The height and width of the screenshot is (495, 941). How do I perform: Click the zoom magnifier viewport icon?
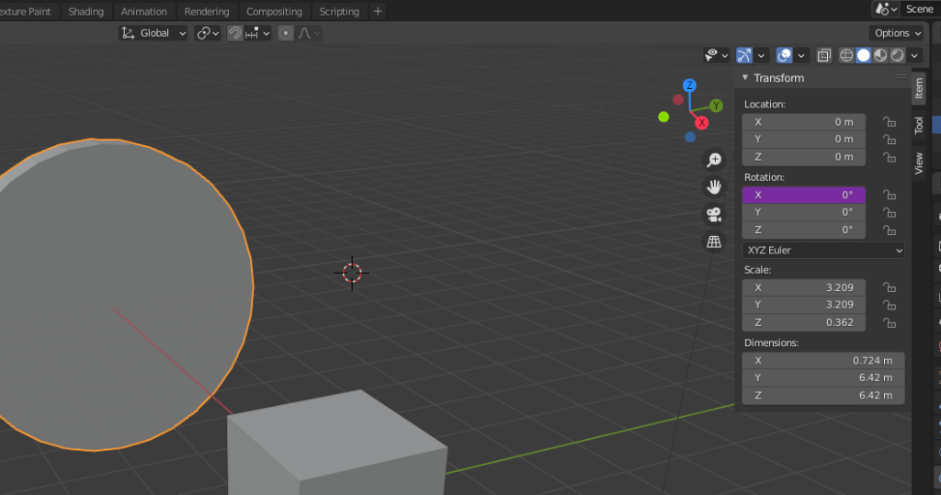click(713, 160)
